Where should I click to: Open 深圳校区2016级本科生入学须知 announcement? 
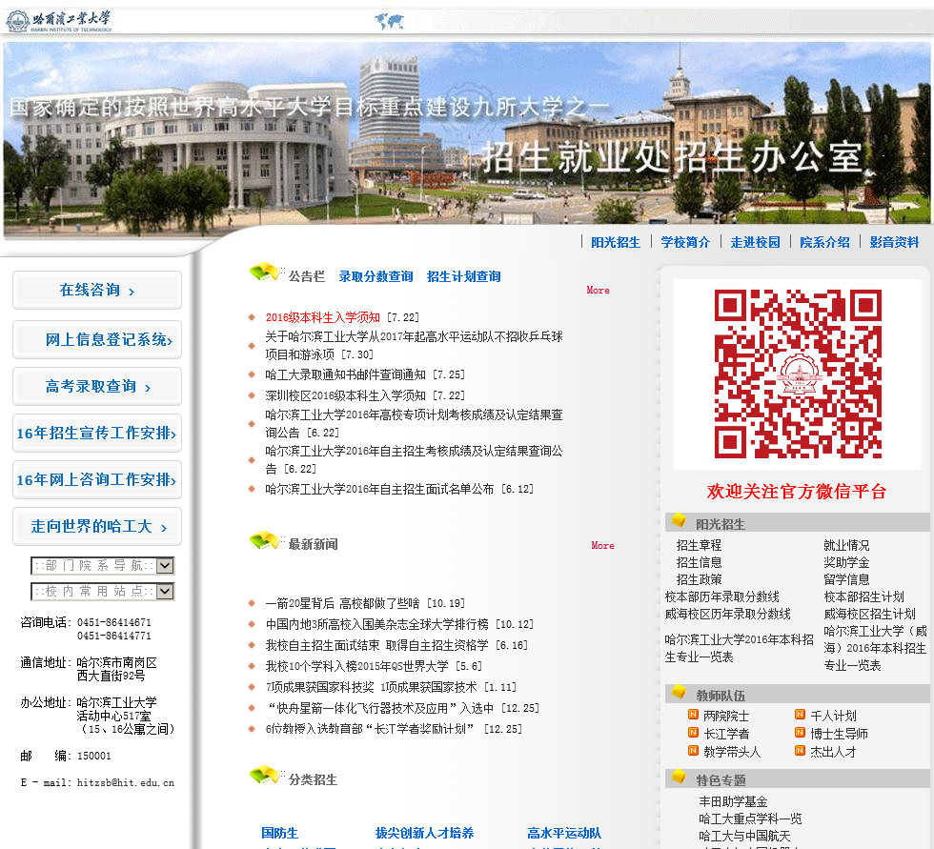(345, 395)
